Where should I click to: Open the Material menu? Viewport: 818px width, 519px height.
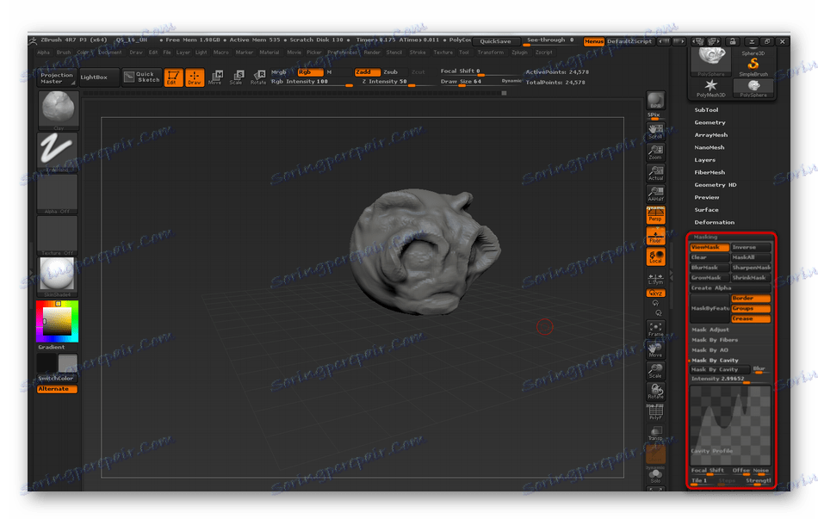270,53
